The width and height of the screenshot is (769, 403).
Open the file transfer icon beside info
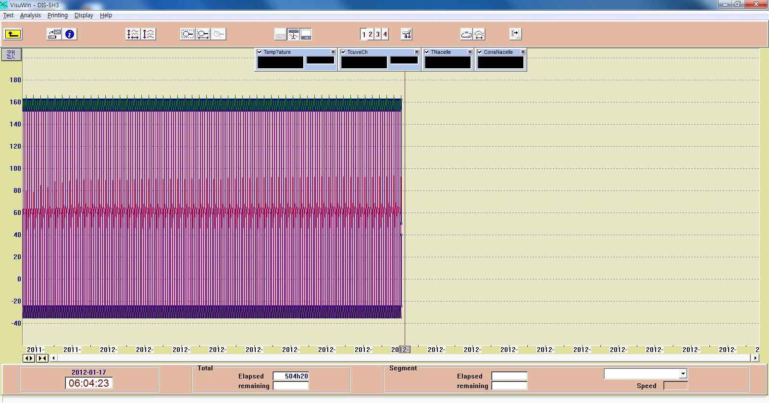point(54,34)
